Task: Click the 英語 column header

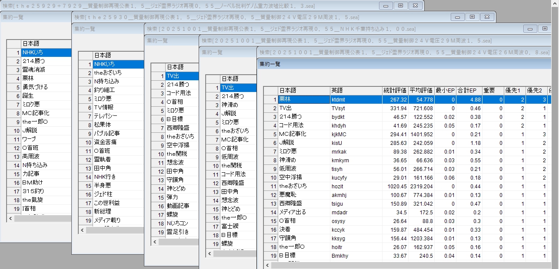Action: (356, 91)
